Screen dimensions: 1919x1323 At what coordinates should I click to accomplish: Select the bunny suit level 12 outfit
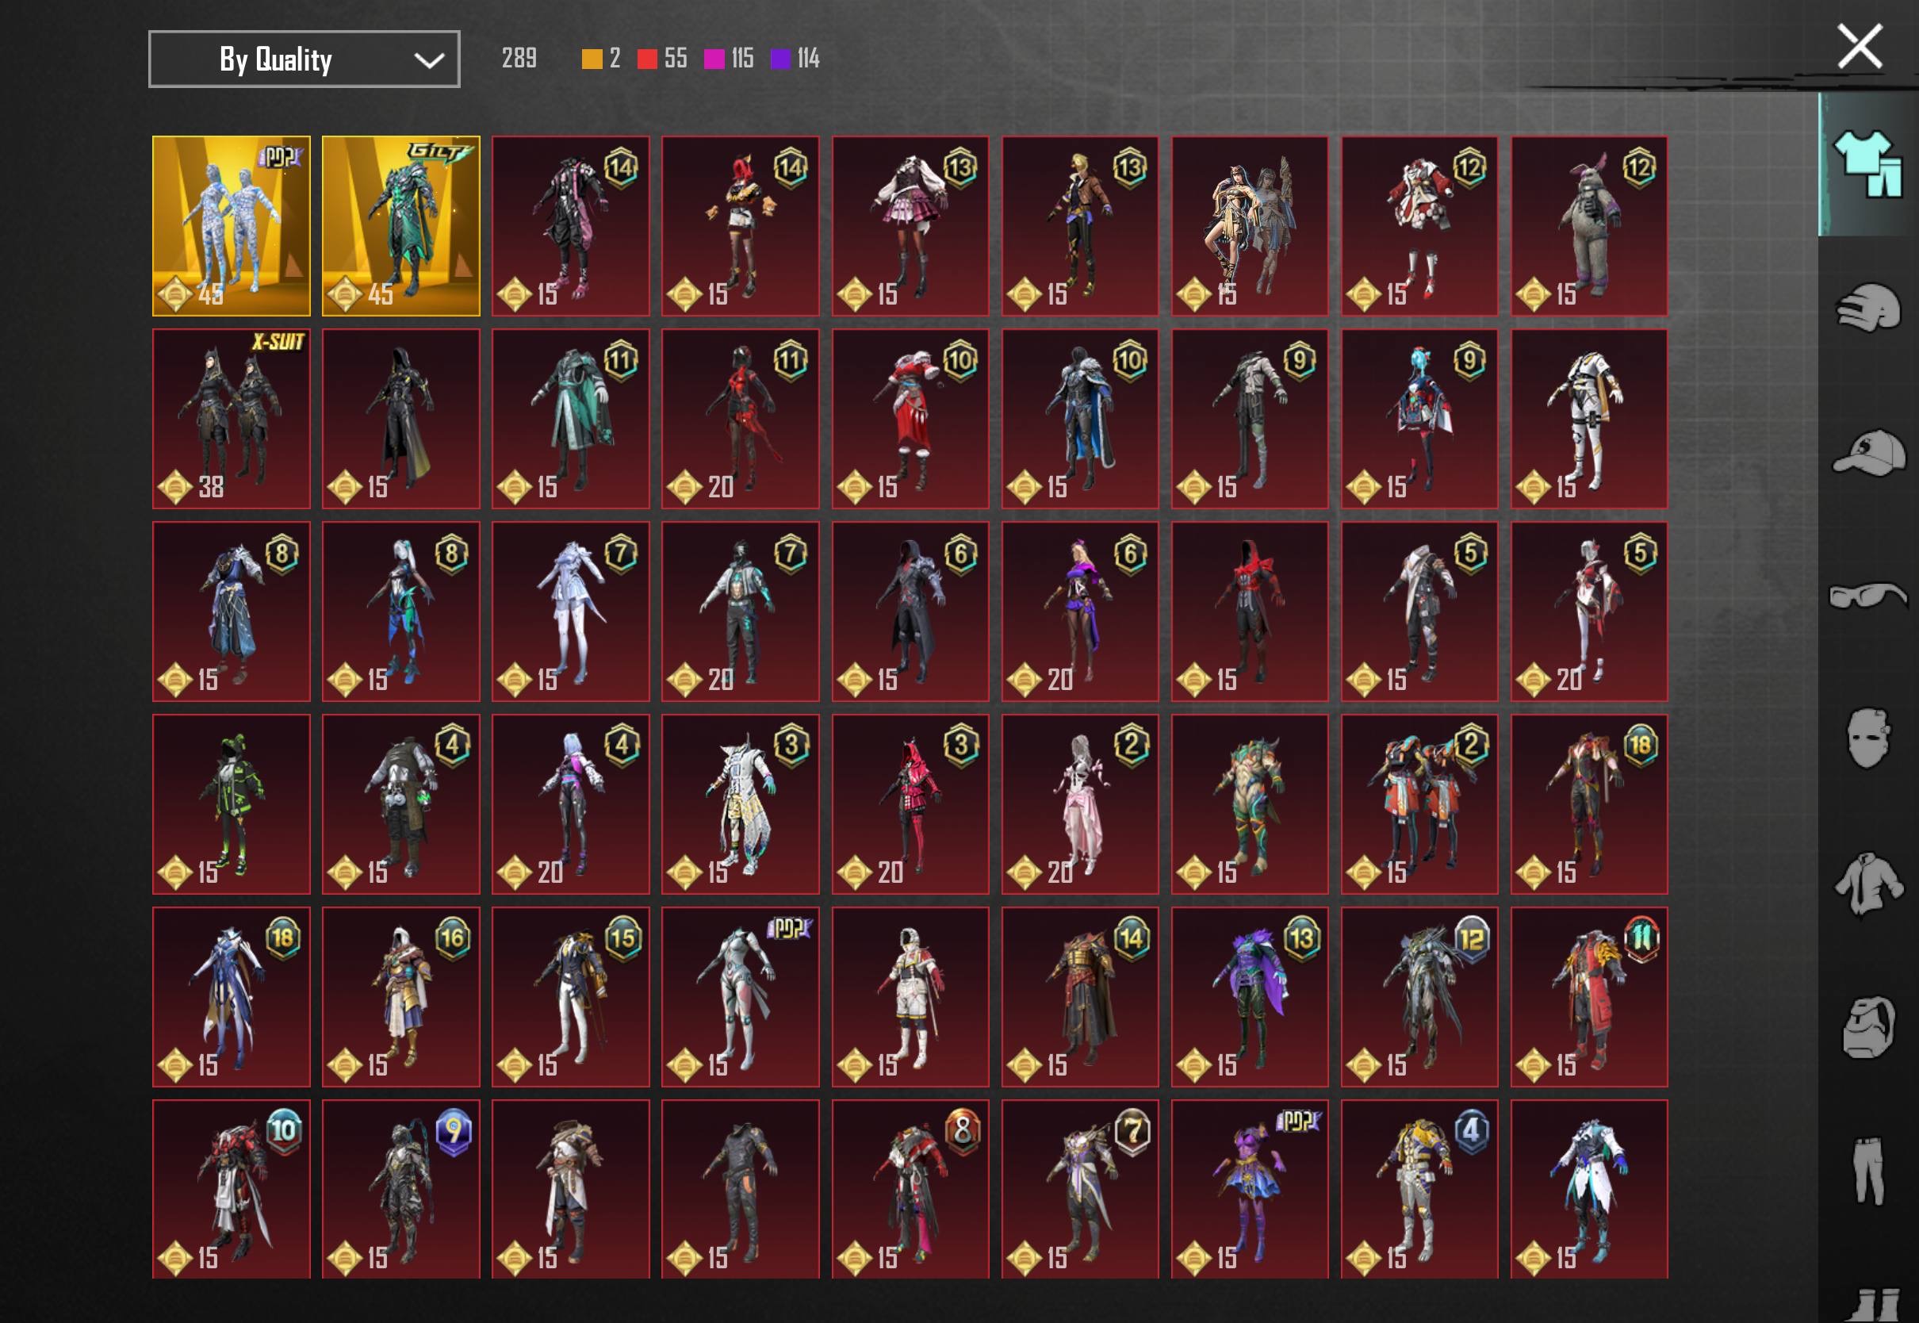pos(1588,226)
